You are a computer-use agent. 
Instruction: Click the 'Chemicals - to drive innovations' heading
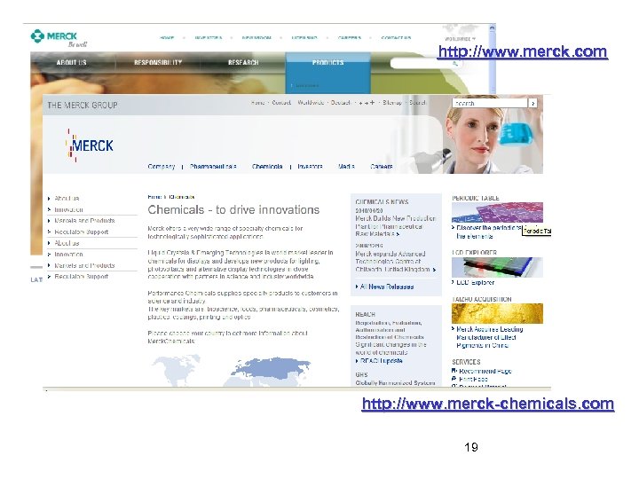233,209
